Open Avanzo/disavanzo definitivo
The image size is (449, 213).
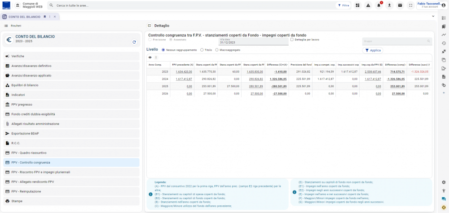click(x=71, y=66)
